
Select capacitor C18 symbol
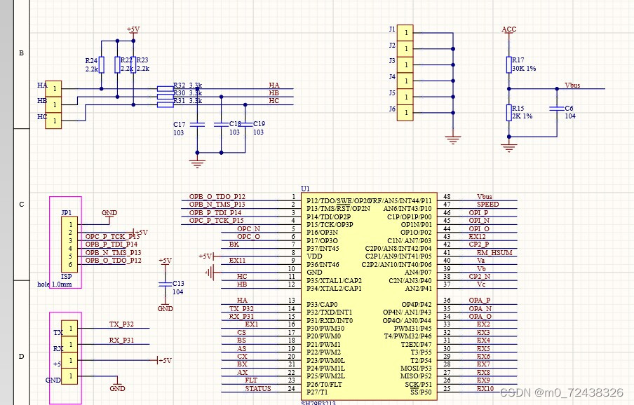[221, 125]
